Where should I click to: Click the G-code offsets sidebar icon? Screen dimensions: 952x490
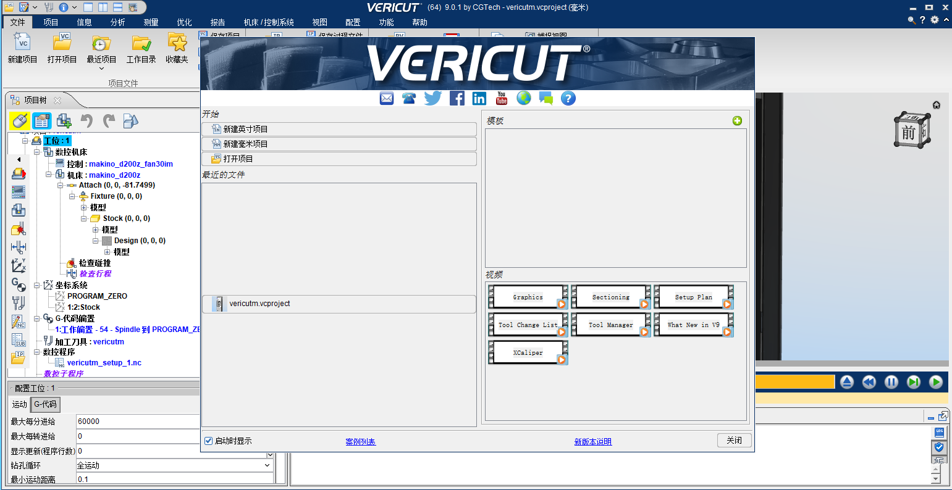(19, 284)
